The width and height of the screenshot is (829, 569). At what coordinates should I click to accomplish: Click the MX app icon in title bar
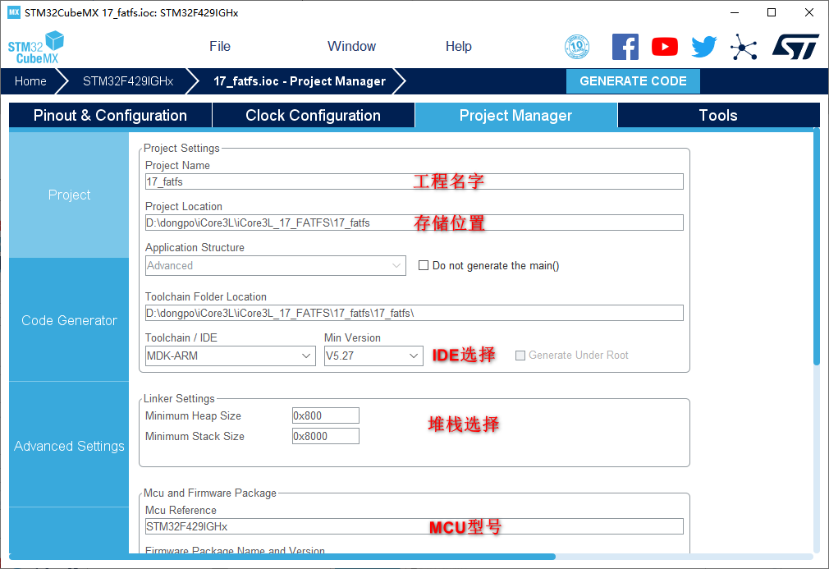click(x=13, y=13)
